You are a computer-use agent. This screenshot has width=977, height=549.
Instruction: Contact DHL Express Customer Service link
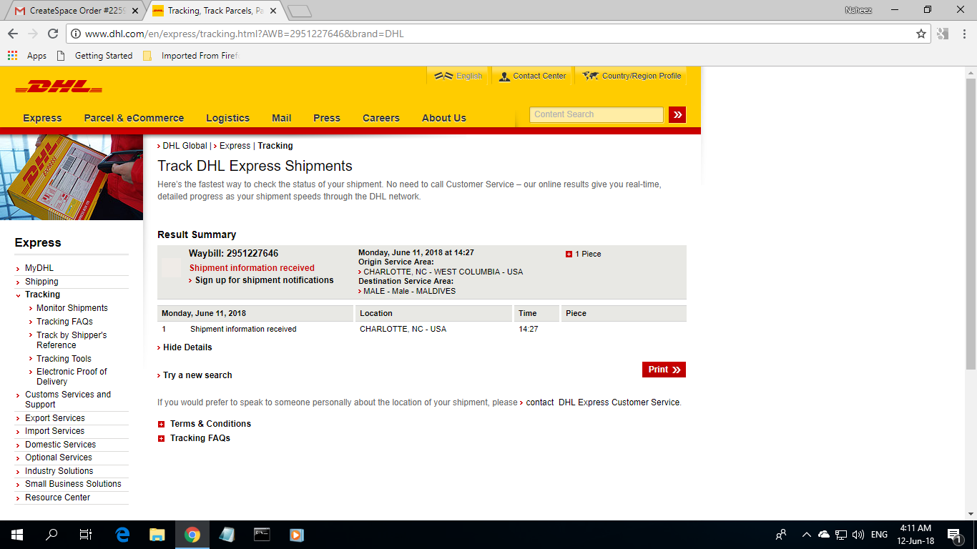coord(604,402)
